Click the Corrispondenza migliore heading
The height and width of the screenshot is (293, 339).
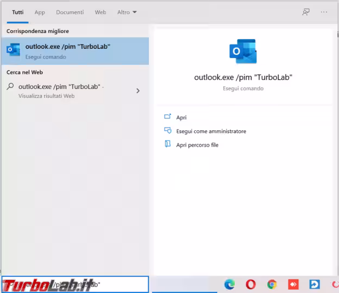tap(37, 31)
